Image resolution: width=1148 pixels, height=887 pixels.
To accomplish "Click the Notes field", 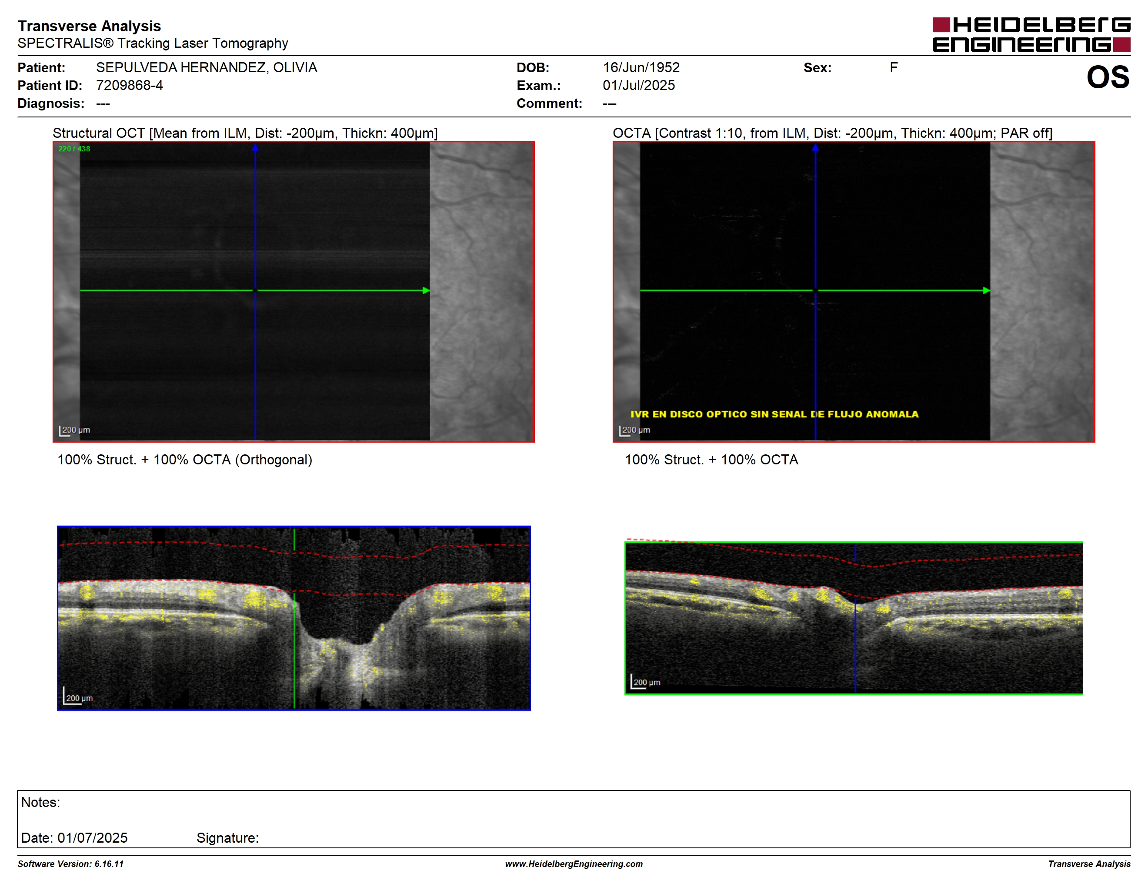I will coord(574,819).
